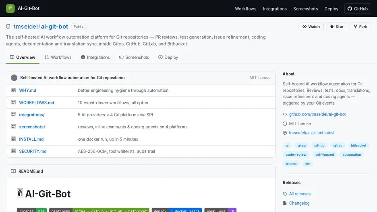Click the deploy docker image badge
This screenshot has height=212, width=377.
(177, 210)
